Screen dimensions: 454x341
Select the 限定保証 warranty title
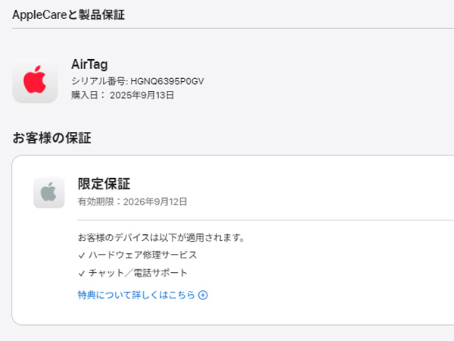[104, 183]
